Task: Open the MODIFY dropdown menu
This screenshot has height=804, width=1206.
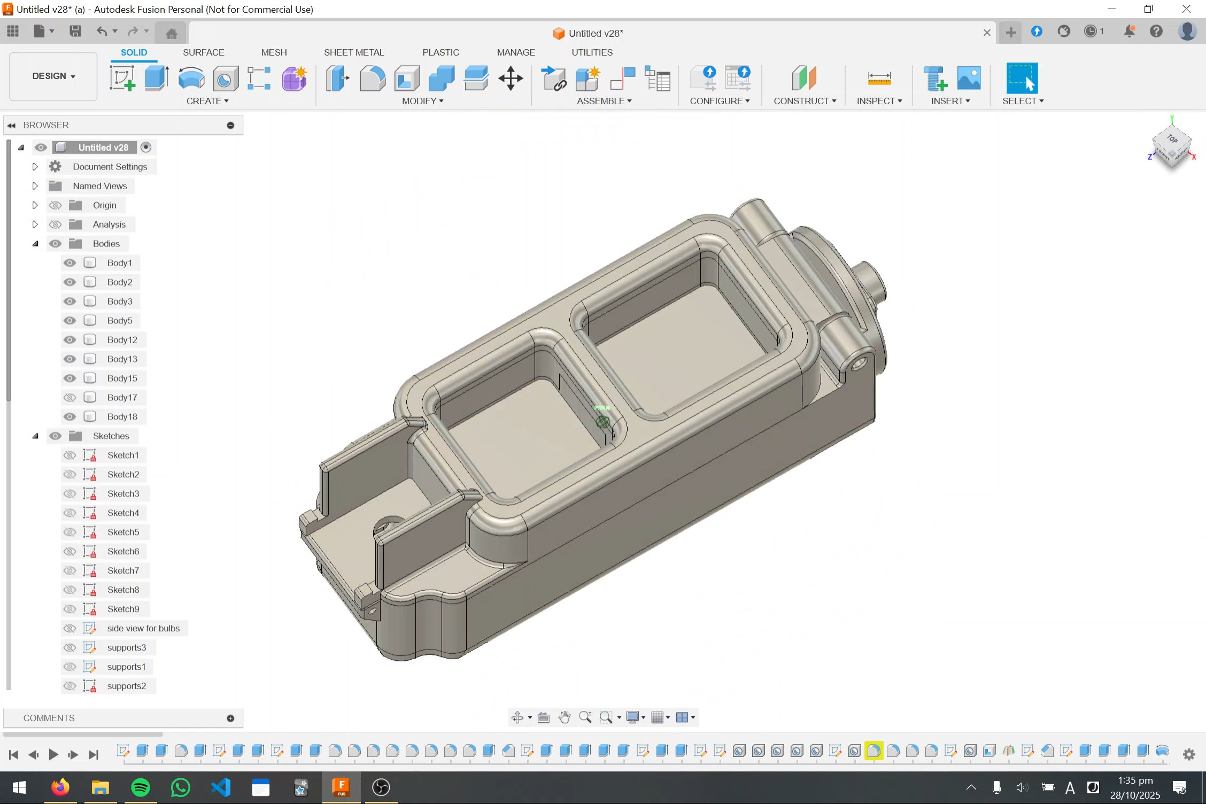Action: pos(422,101)
